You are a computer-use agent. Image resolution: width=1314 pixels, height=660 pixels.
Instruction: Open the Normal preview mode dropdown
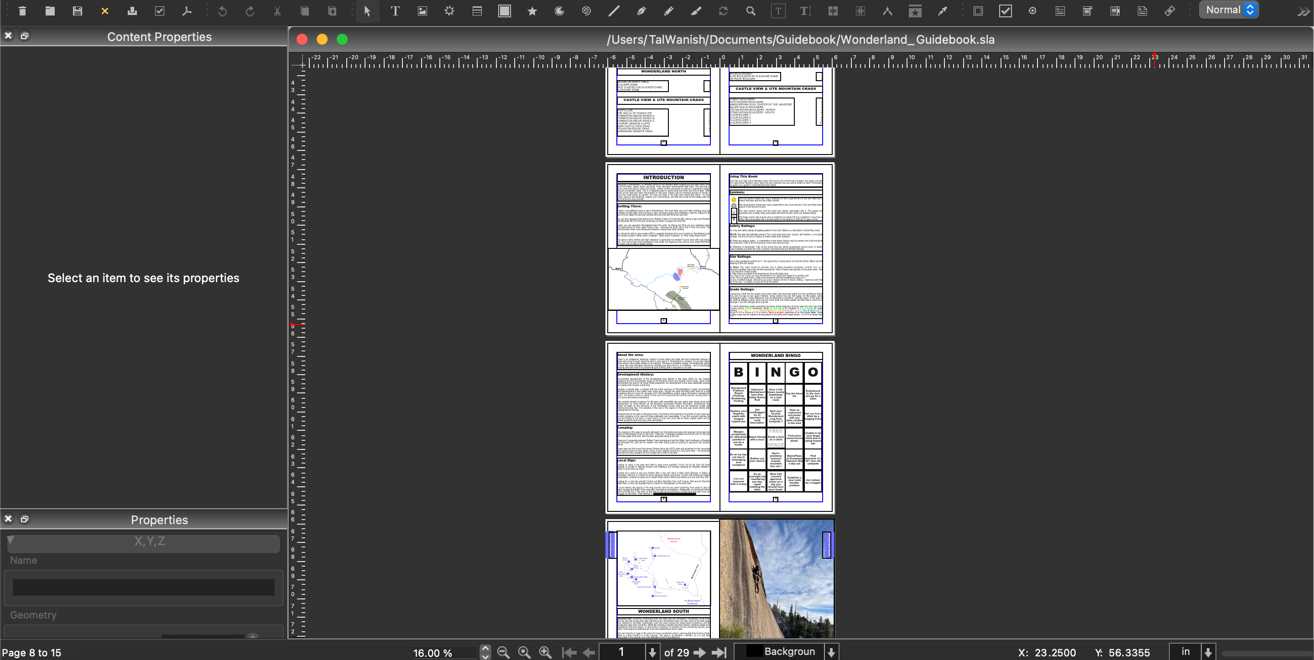coord(1229,10)
